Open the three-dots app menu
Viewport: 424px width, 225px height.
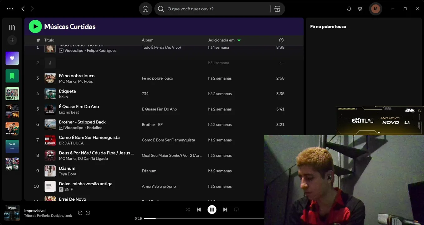pyautogui.click(x=10, y=9)
